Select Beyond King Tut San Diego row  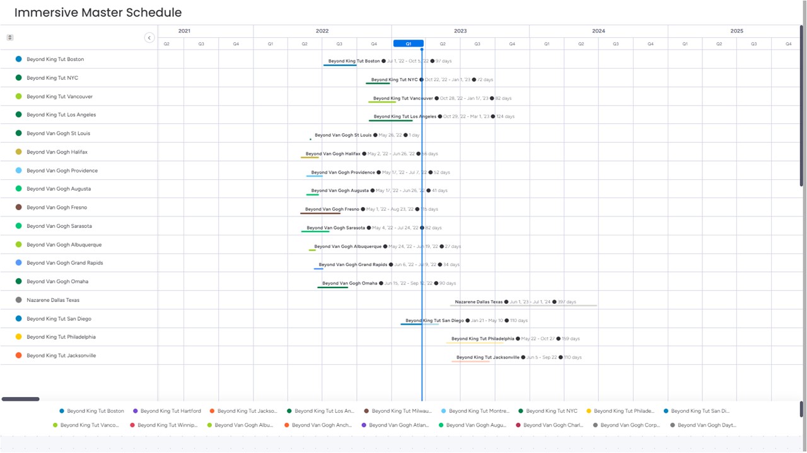click(x=79, y=318)
